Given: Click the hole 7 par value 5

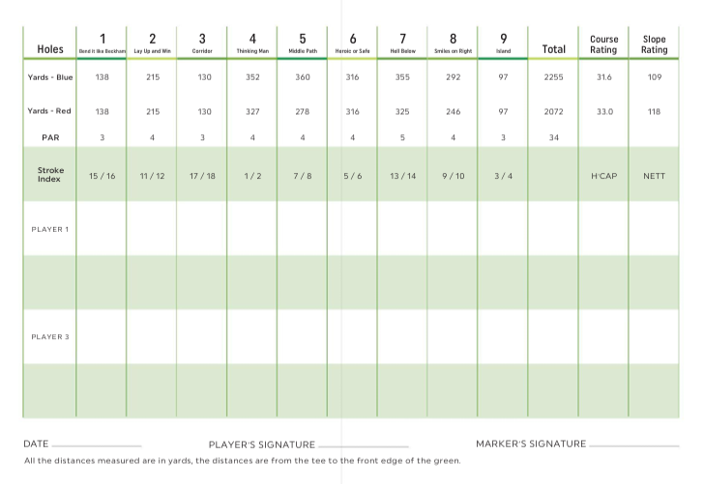Looking at the screenshot, I should [x=402, y=138].
